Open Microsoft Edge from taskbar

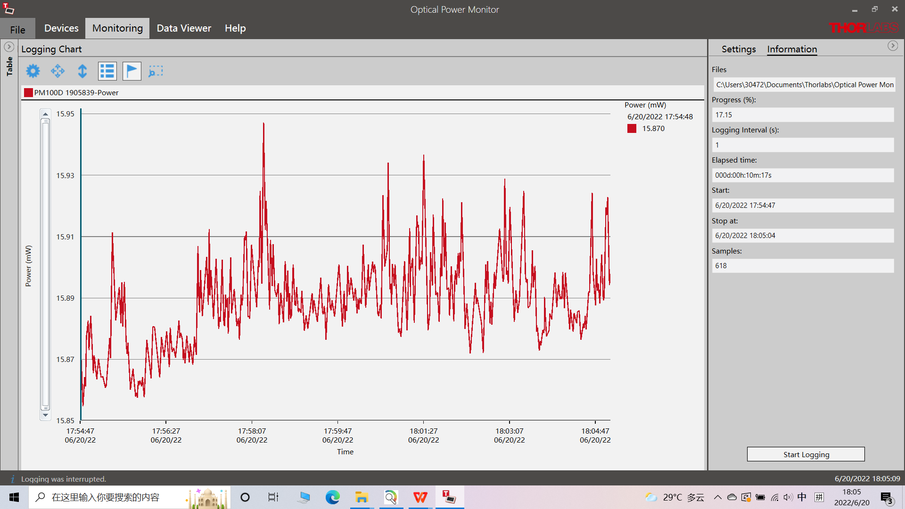pos(333,497)
